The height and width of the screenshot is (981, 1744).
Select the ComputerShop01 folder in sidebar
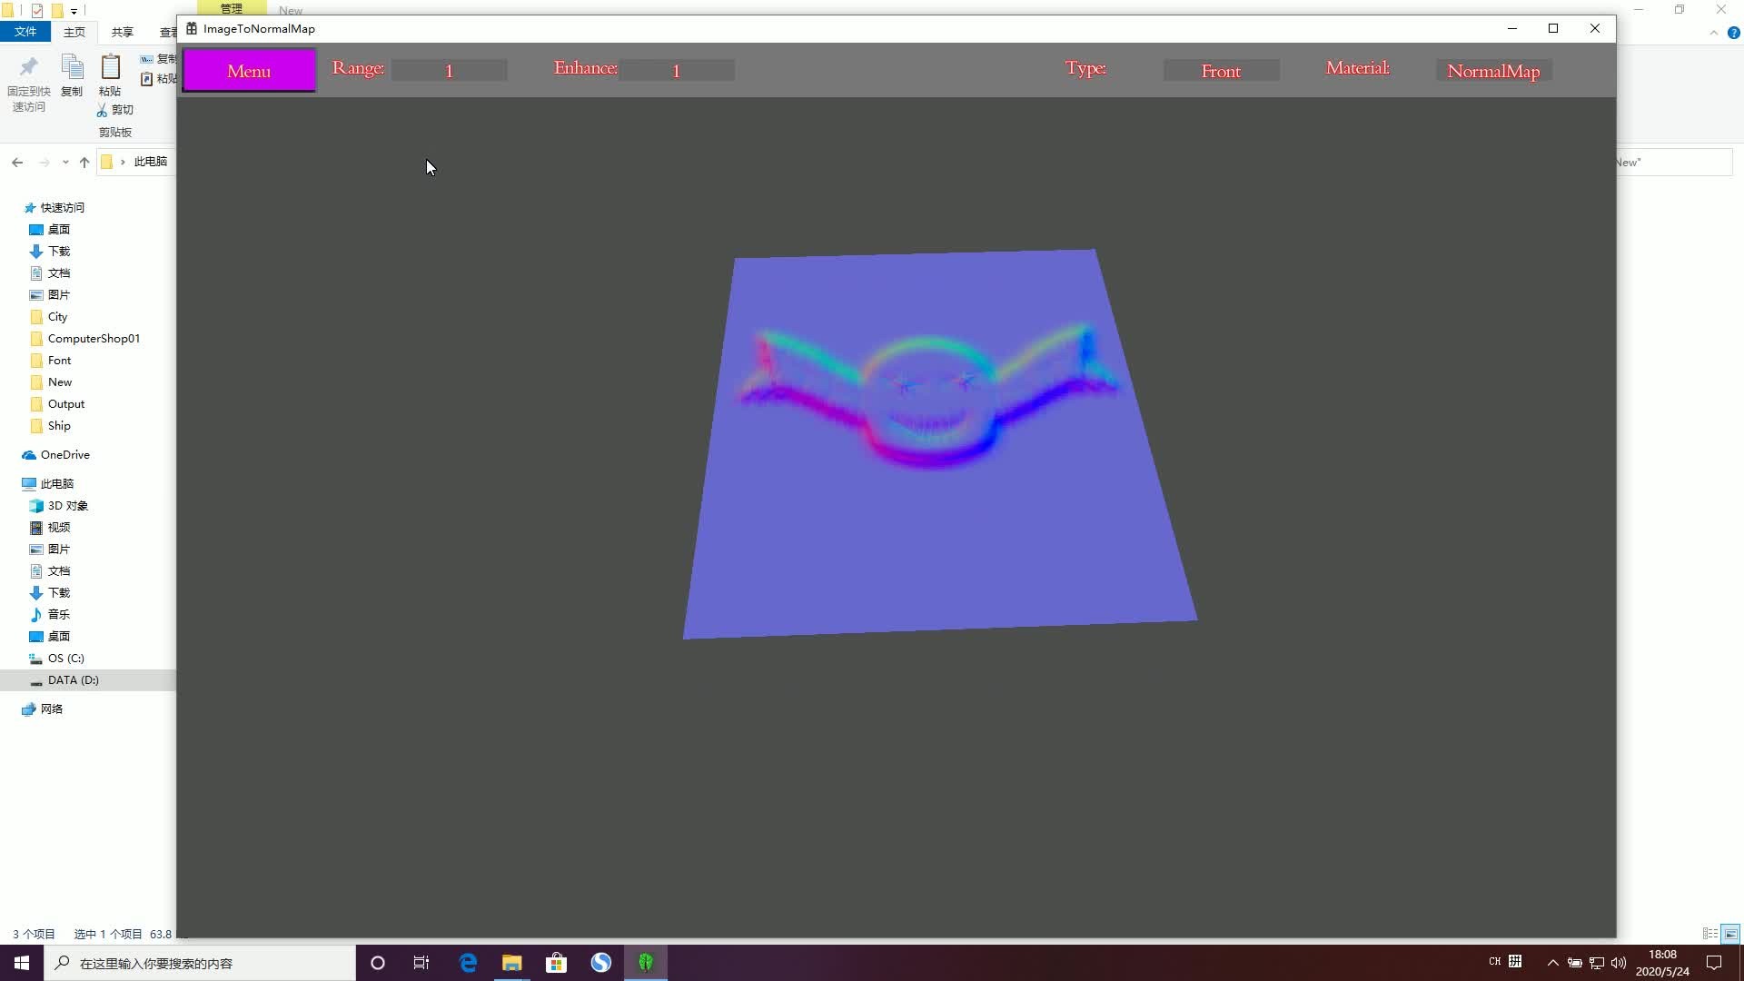(94, 339)
